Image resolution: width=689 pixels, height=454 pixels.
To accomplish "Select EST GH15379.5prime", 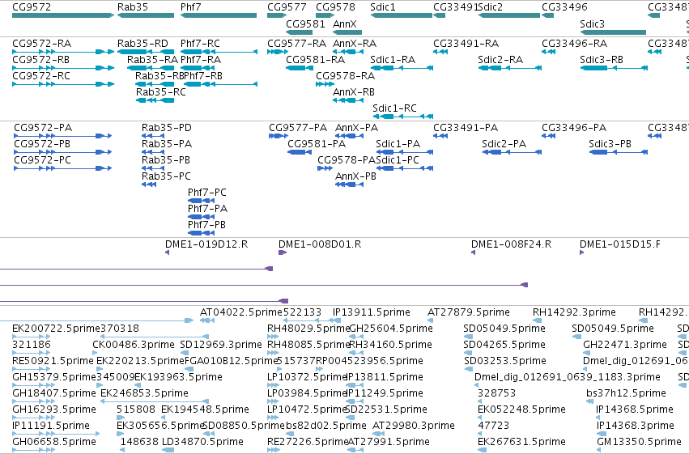I will (x=34, y=385).
